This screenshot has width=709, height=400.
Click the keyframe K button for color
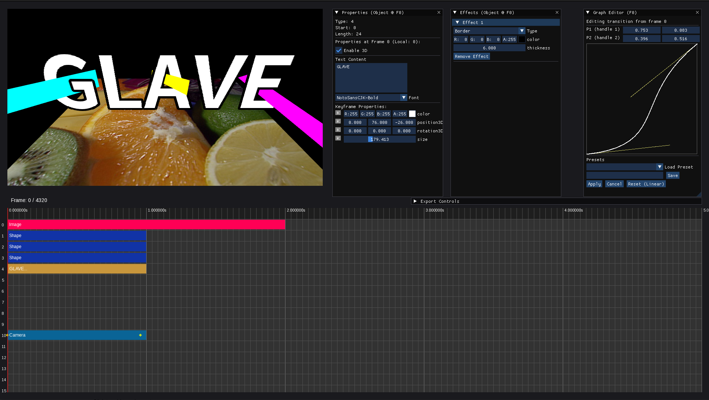pyautogui.click(x=338, y=113)
